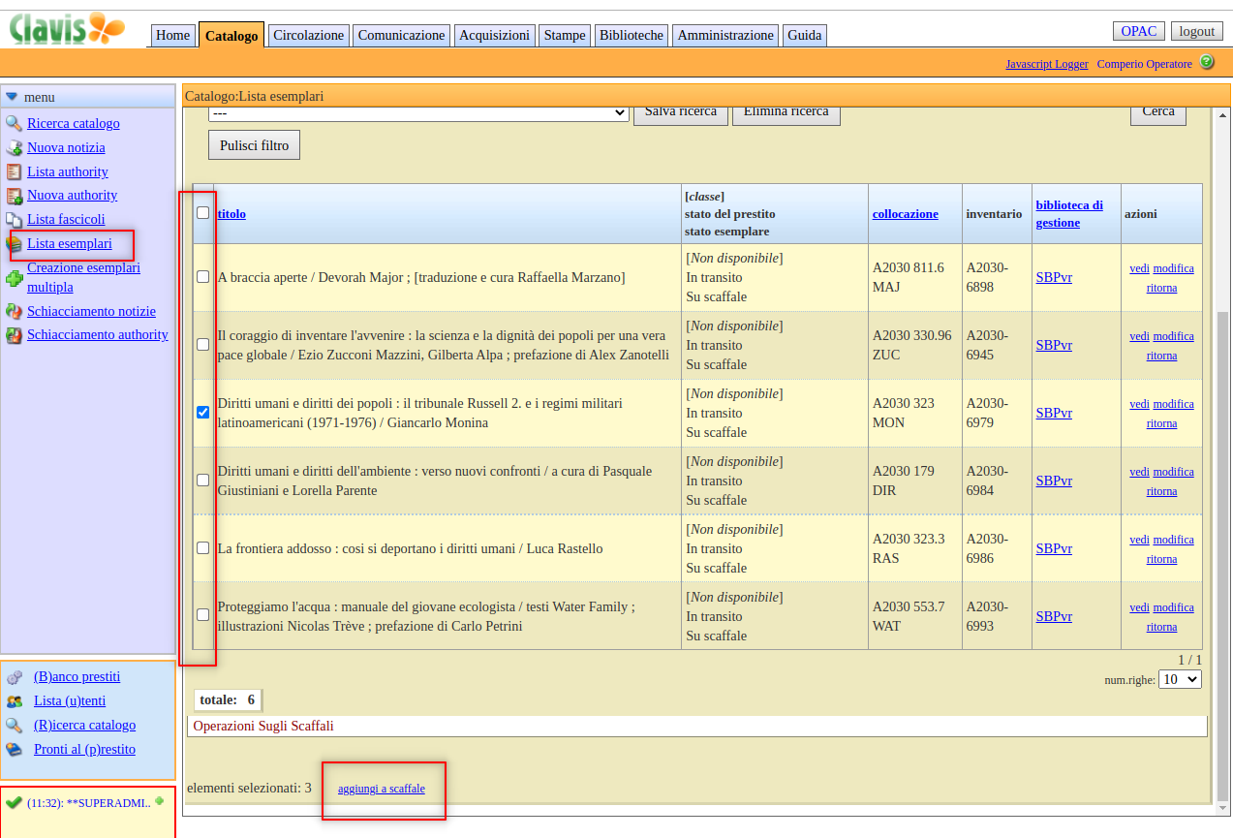Screen dimensions: 1233x838
Task: Click the Nuova notizia icon in menu
Action: click(14, 148)
